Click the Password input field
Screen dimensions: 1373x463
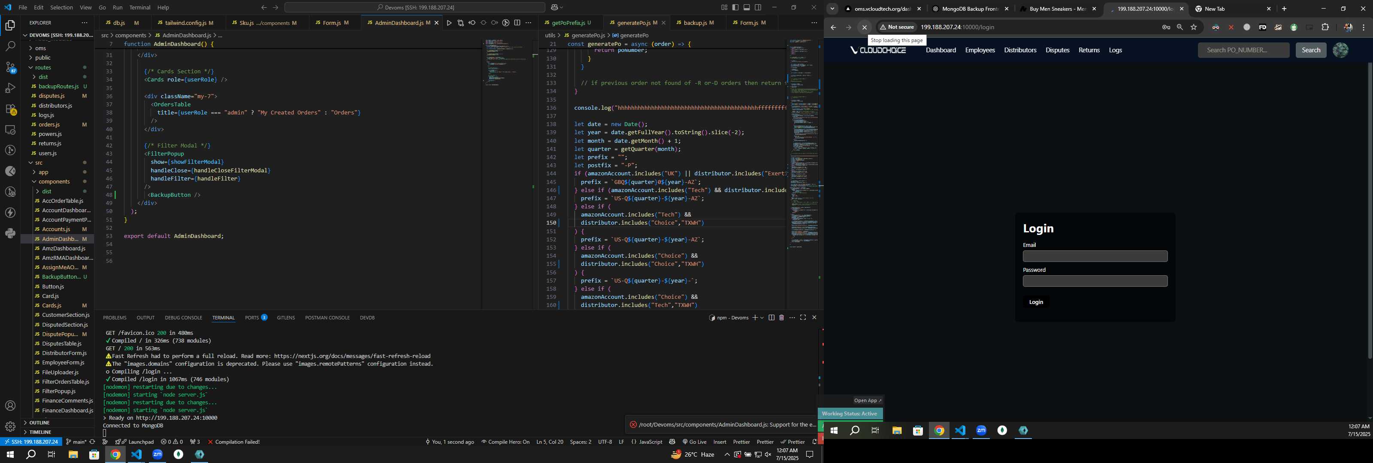[x=1095, y=281]
